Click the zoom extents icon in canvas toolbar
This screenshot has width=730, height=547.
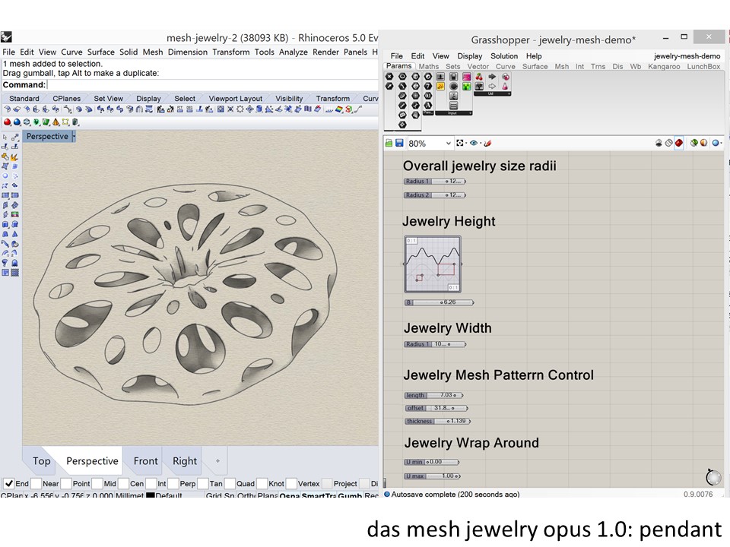[x=461, y=143]
